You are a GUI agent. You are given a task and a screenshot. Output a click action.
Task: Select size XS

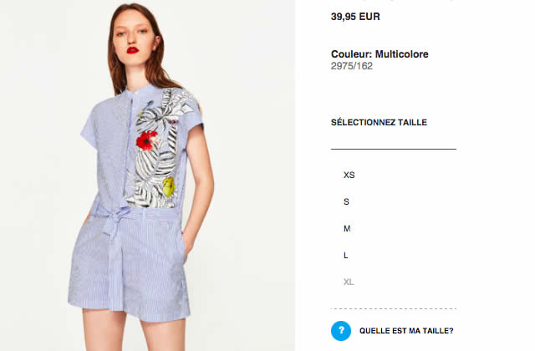click(349, 175)
